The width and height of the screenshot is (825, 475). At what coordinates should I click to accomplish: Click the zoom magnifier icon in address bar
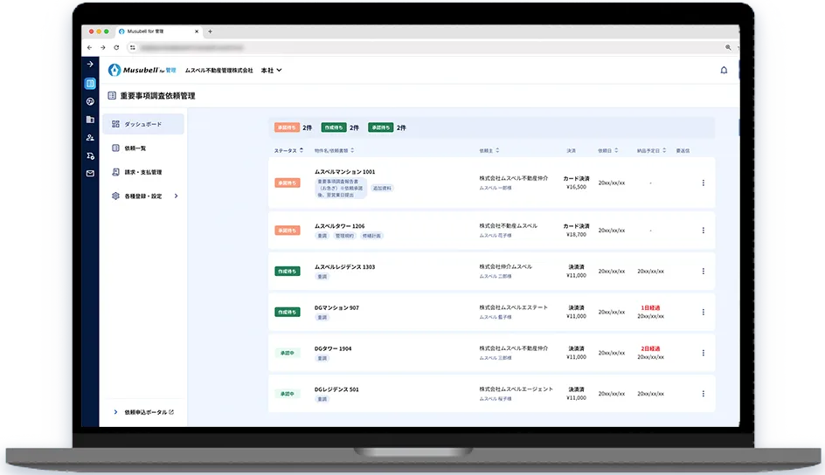point(728,47)
